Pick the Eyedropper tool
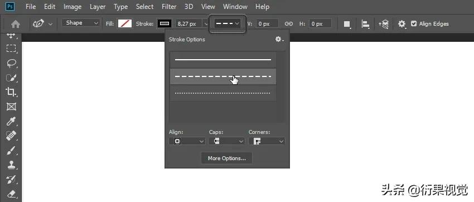Image resolution: width=474 pixels, height=202 pixels. [11, 121]
